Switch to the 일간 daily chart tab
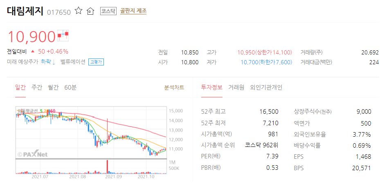The image size is (382, 187). 20,87
